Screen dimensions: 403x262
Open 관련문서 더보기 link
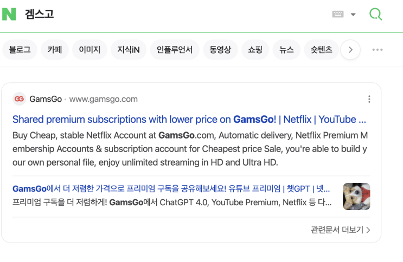pos(341,230)
